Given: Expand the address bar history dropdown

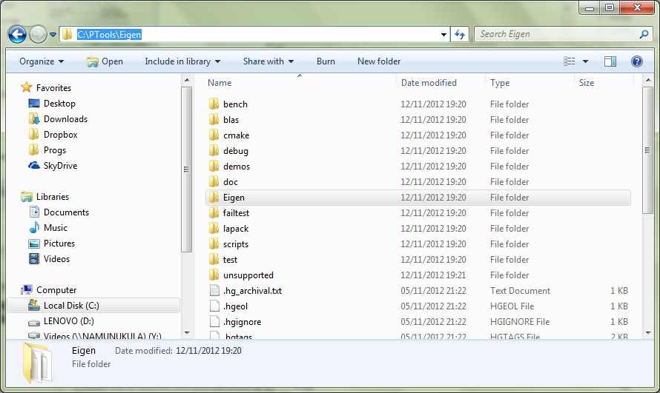Looking at the screenshot, I should (443, 34).
